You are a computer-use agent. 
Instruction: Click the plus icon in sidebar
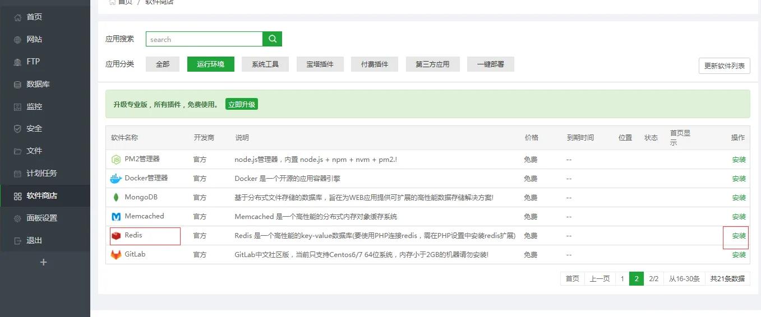(x=44, y=262)
